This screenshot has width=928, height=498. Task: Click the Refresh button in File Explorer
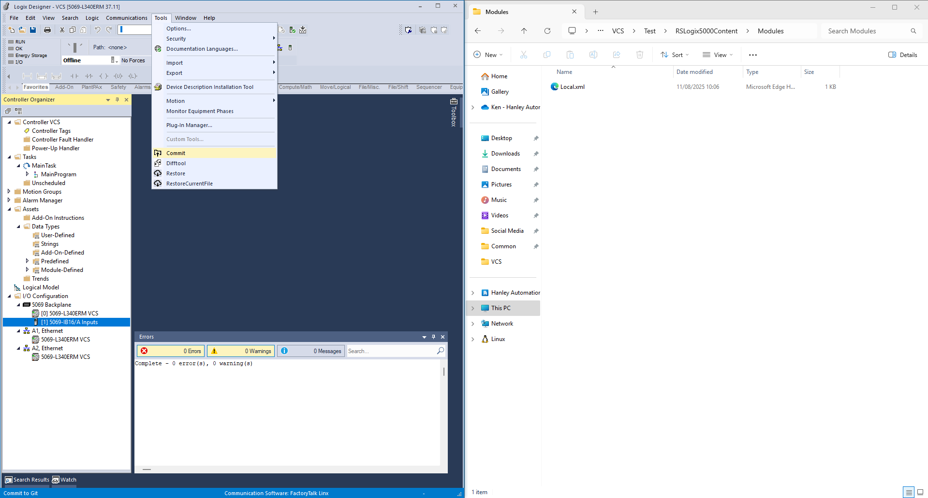click(547, 31)
